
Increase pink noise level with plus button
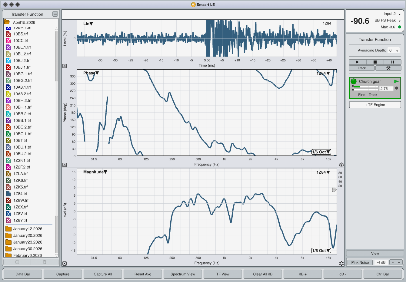(399, 262)
